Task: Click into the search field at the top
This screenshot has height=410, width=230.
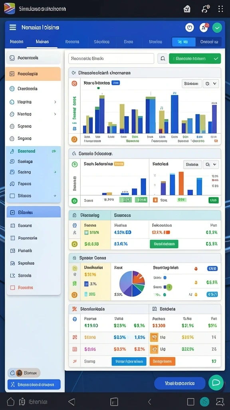Action: point(111,58)
